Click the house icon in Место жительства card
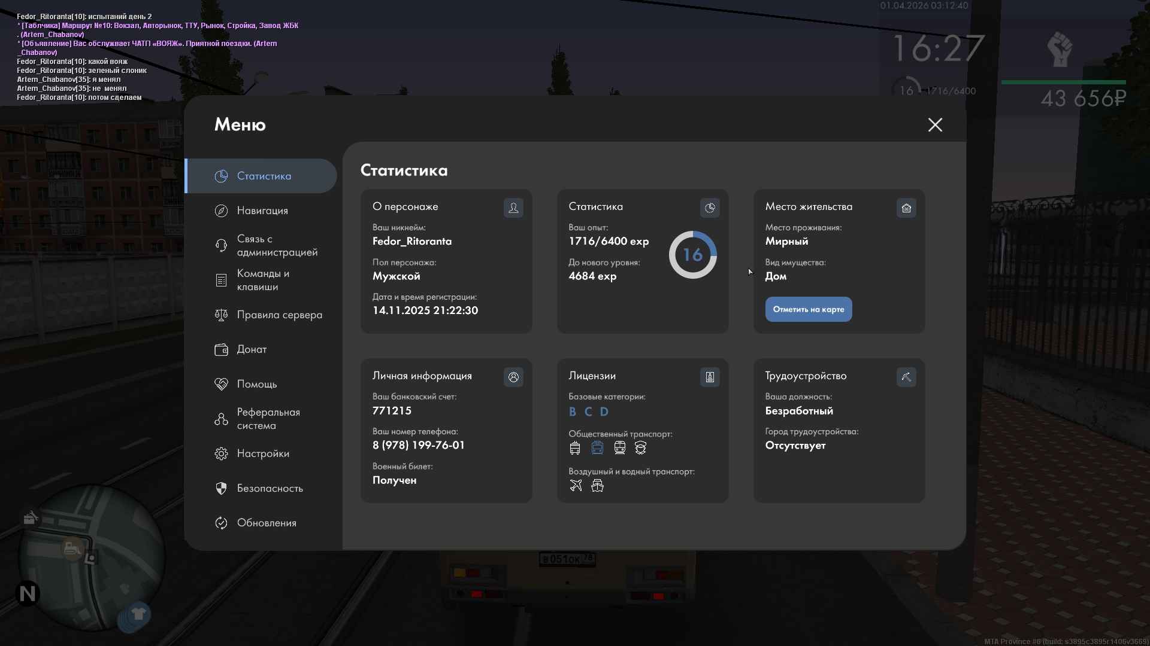The image size is (1150, 646). coord(906,208)
